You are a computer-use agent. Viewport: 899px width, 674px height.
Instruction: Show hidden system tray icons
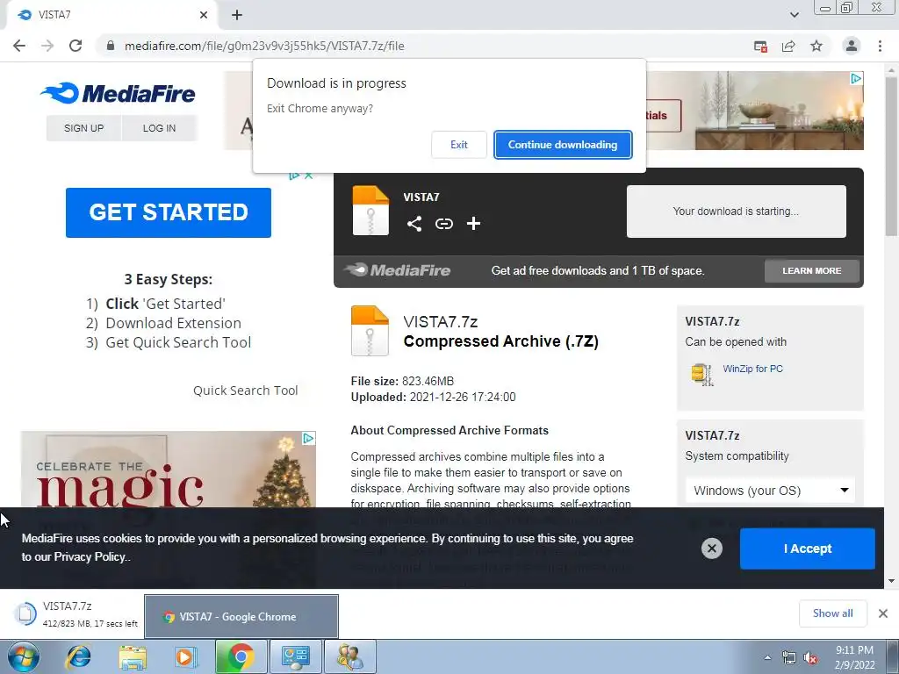coord(767,657)
